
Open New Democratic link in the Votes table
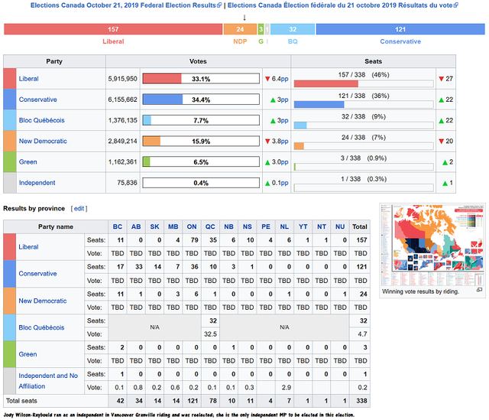click(x=43, y=141)
